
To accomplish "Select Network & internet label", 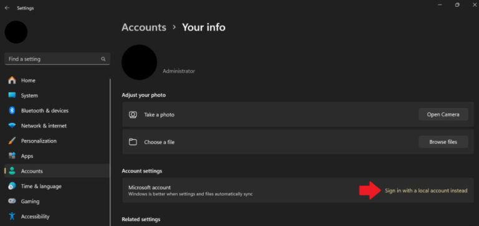I will coord(44,126).
